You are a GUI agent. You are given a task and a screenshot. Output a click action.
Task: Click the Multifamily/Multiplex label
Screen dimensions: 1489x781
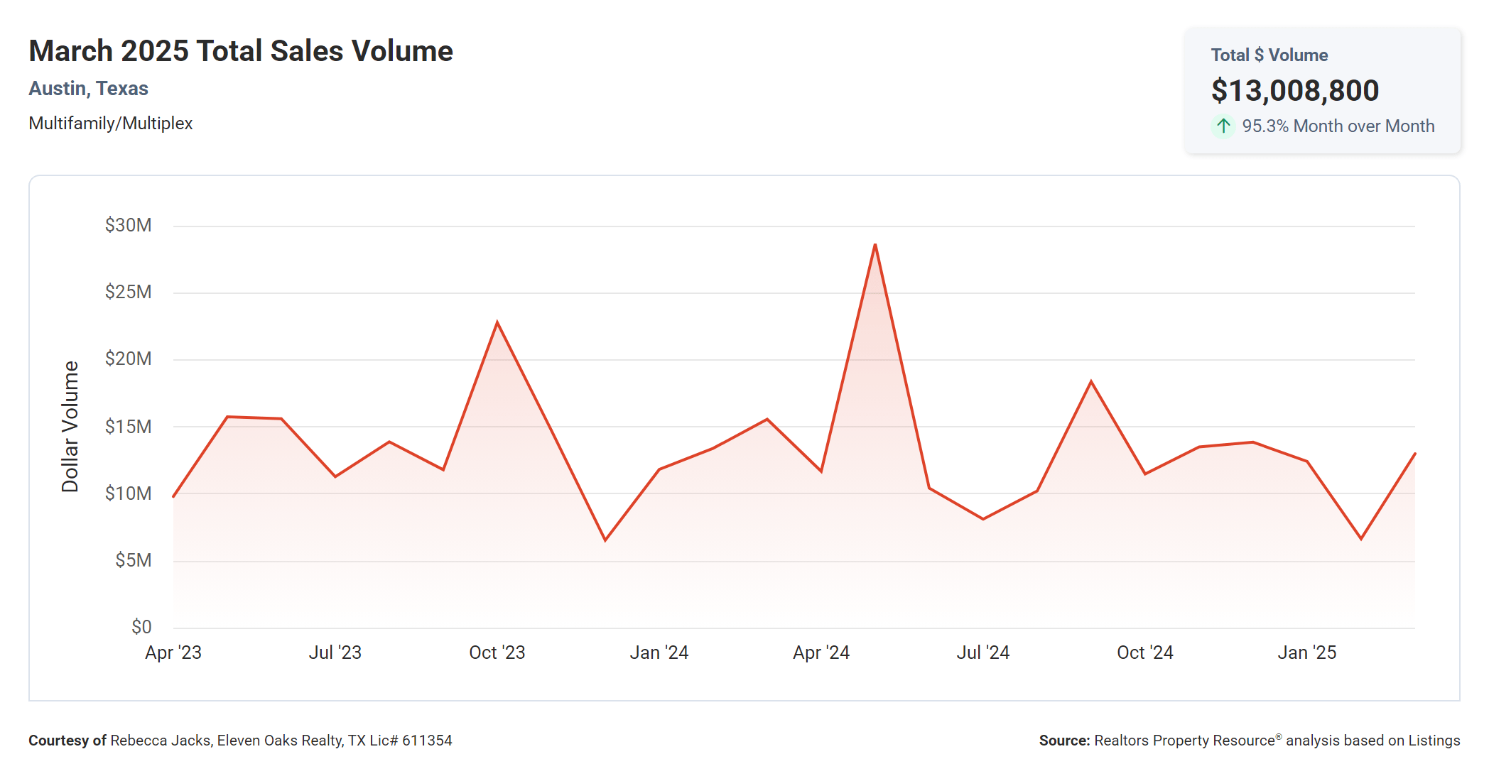coord(110,124)
